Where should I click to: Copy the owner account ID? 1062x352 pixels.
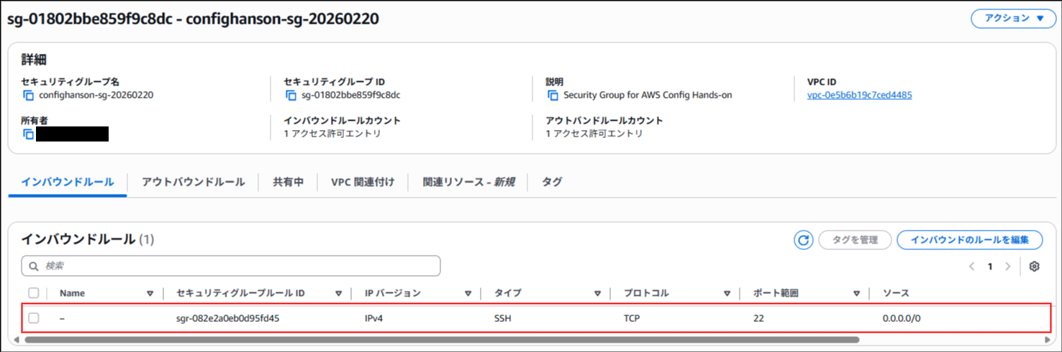pos(29,134)
